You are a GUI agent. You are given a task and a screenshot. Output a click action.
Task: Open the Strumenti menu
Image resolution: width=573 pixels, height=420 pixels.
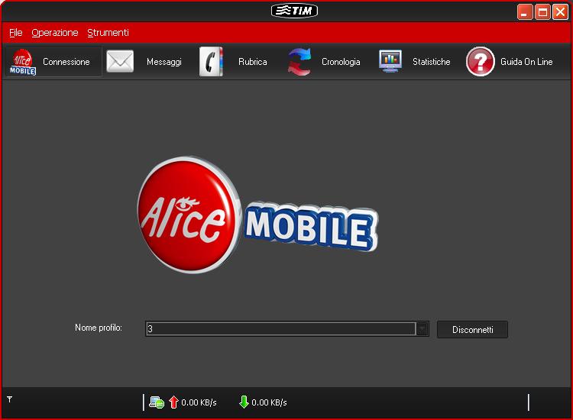[x=108, y=33]
